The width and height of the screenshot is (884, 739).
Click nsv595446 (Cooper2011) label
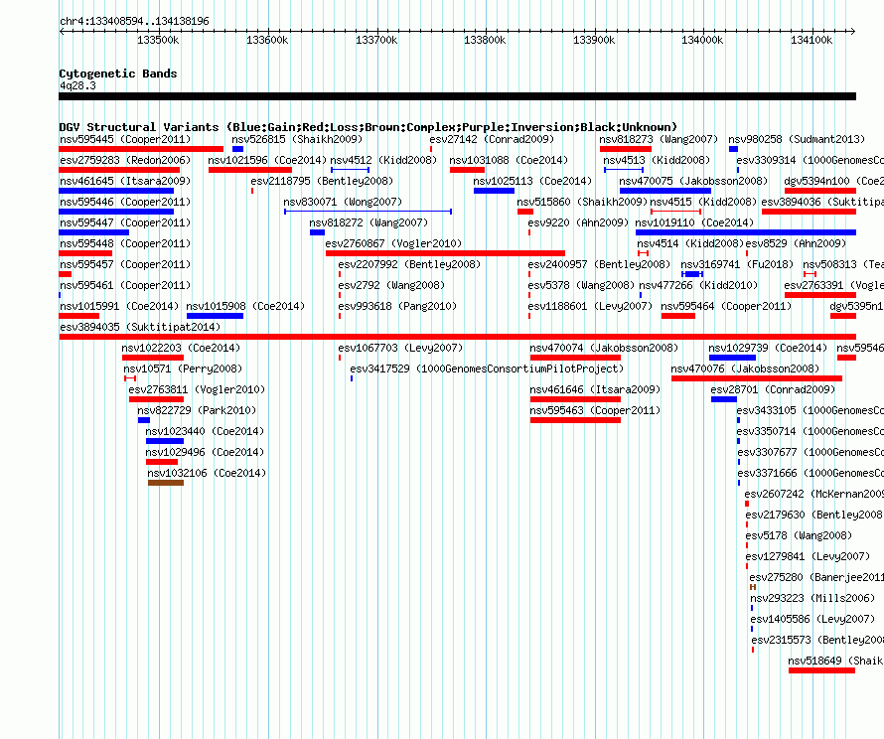(125, 202)
